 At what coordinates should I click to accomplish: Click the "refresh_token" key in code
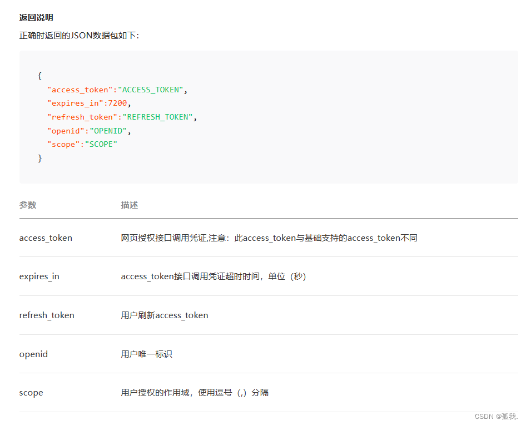(82, 117)
